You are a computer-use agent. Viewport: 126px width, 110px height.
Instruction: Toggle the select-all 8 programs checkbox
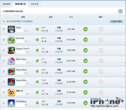point(4,21)
